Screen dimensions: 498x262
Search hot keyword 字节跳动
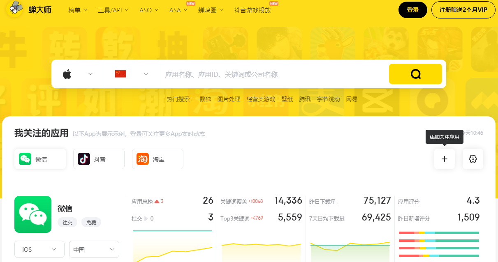pyautogui.click(x=328, y=99)
